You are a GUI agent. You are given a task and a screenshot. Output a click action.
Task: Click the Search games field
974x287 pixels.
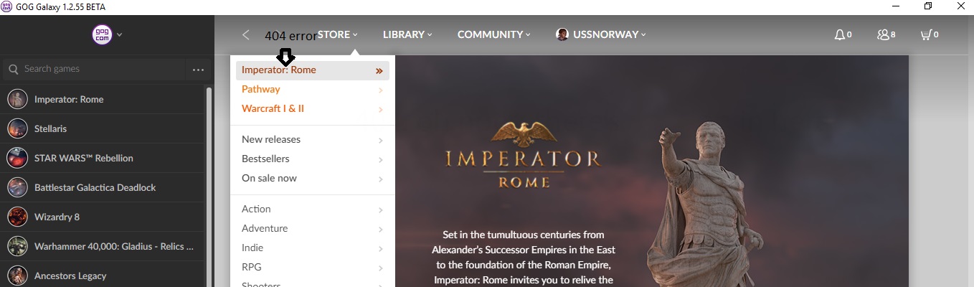94,69
